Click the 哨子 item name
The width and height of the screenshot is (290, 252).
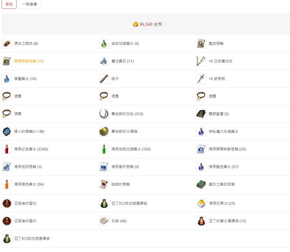point(115,79)
